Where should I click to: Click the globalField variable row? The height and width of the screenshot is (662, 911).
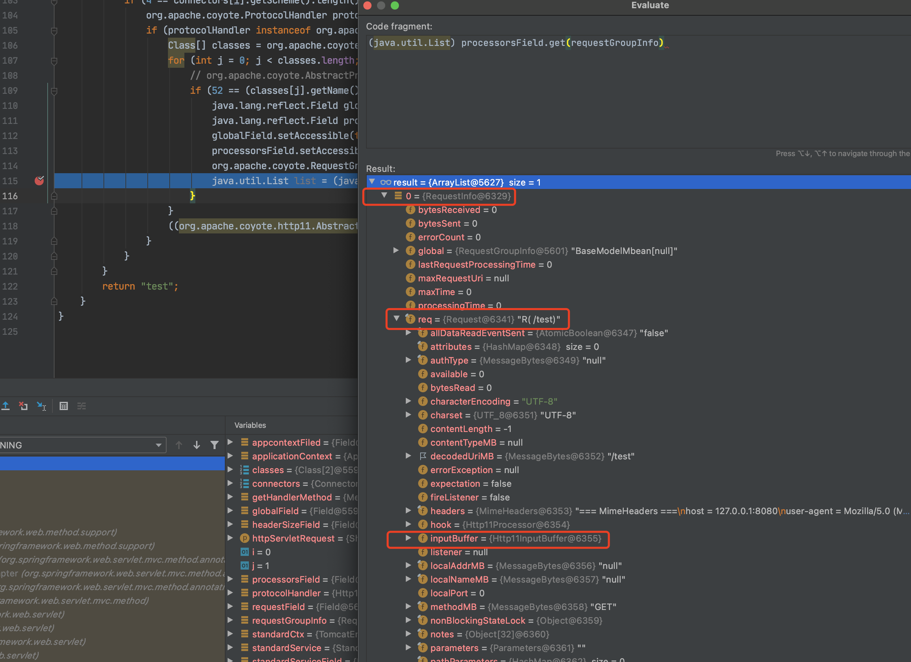(292, 511)
